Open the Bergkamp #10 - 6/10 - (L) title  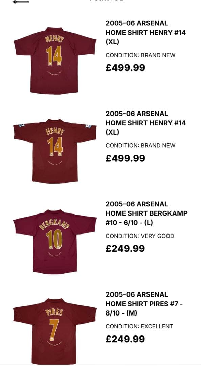tap(146, 213)
